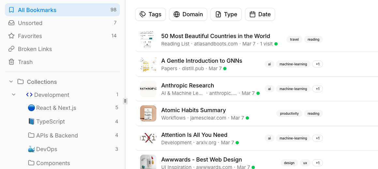Open Awwwards - Best Web Design bookmark

click(x=201, y=159)
